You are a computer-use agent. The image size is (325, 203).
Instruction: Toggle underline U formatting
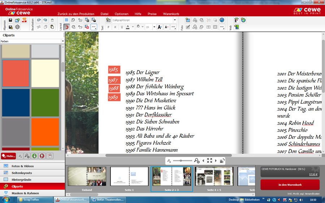(x=122, y=27)
